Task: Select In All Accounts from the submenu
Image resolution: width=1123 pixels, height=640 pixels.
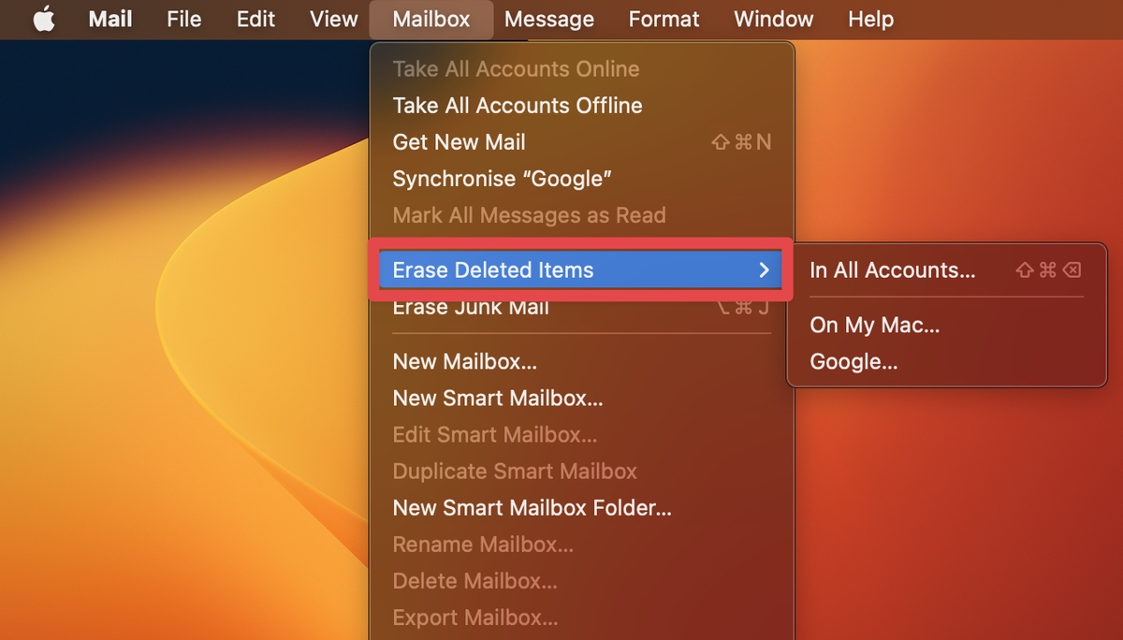Action: point(891,269)
